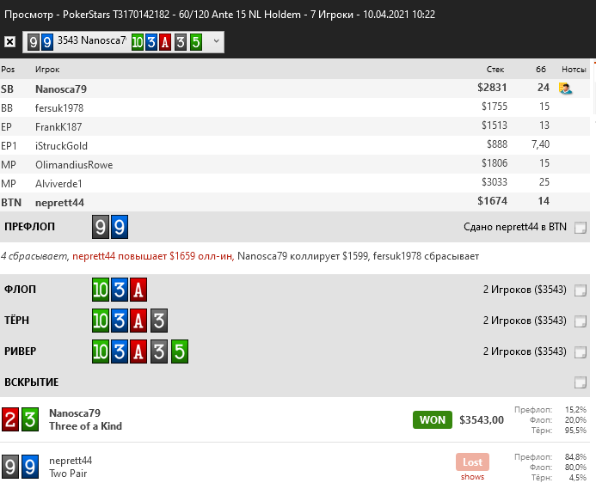Click text 'fersuk1978 сбрасывает'

tap(426, 256)
